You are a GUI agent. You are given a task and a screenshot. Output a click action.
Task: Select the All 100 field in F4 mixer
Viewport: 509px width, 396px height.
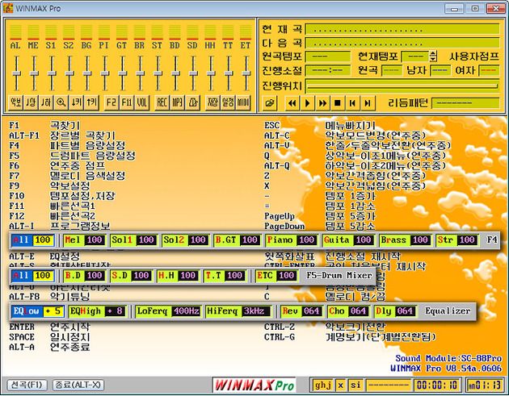click(x=33, y=240)
